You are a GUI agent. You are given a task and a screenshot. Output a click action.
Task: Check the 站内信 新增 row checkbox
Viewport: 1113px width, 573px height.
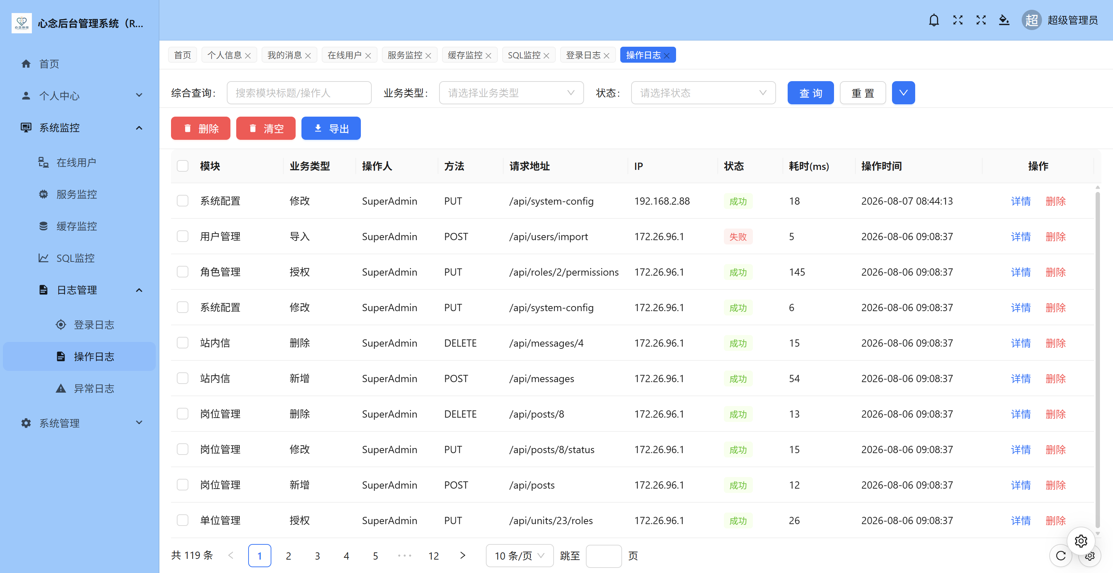click(x=182, y=378)
